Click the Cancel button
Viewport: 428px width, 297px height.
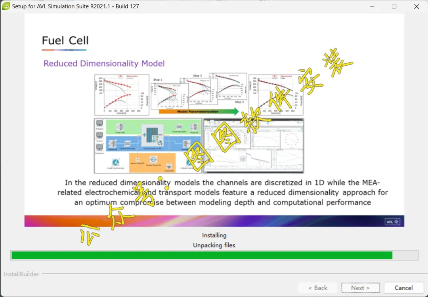coord(403,288)
